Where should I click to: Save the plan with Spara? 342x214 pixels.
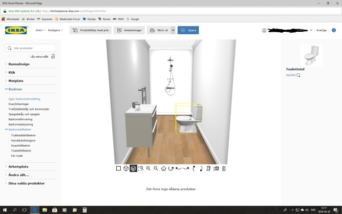[x=188, y=30]
